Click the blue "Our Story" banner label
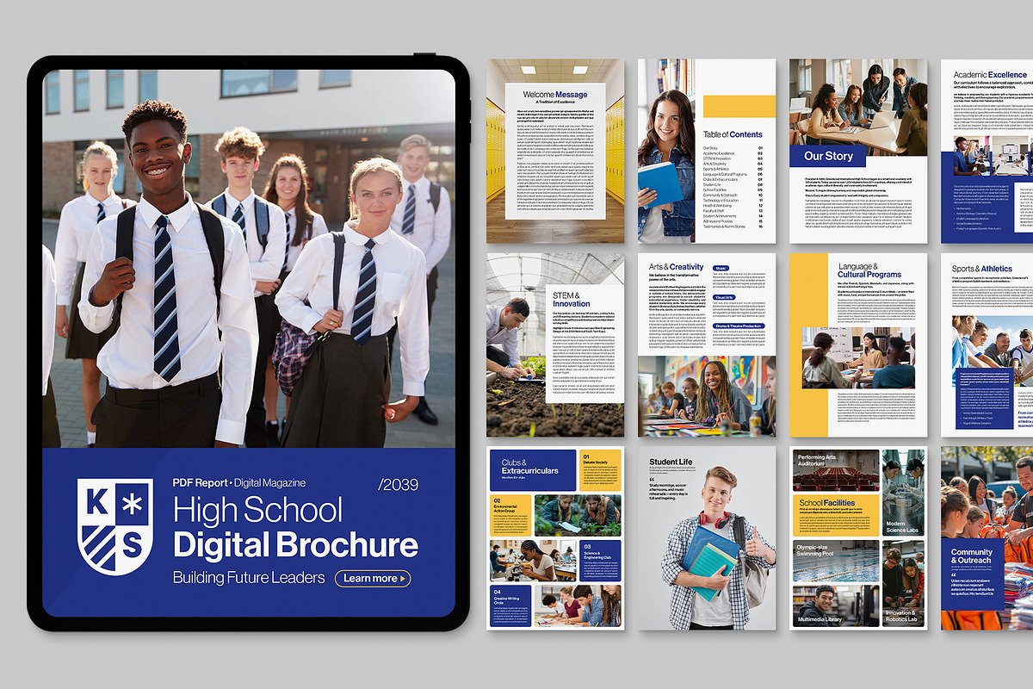The height and width of the screenshot is (689, 1033). (x=828, y=156)
